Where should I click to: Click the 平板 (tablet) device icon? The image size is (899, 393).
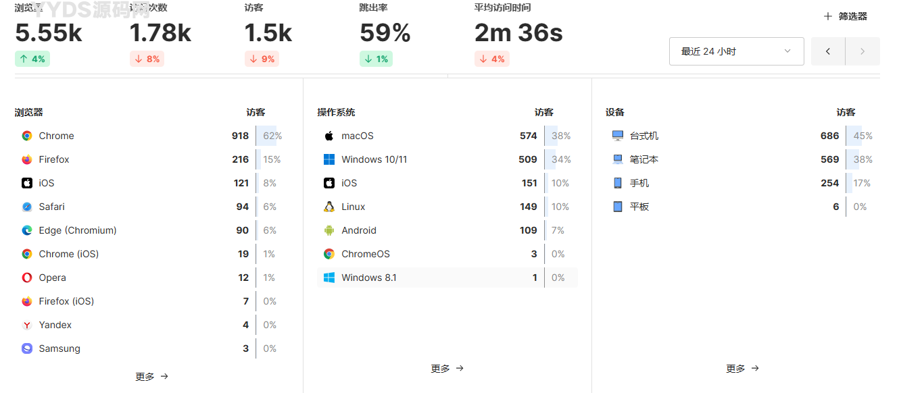[x=617, y=207]
